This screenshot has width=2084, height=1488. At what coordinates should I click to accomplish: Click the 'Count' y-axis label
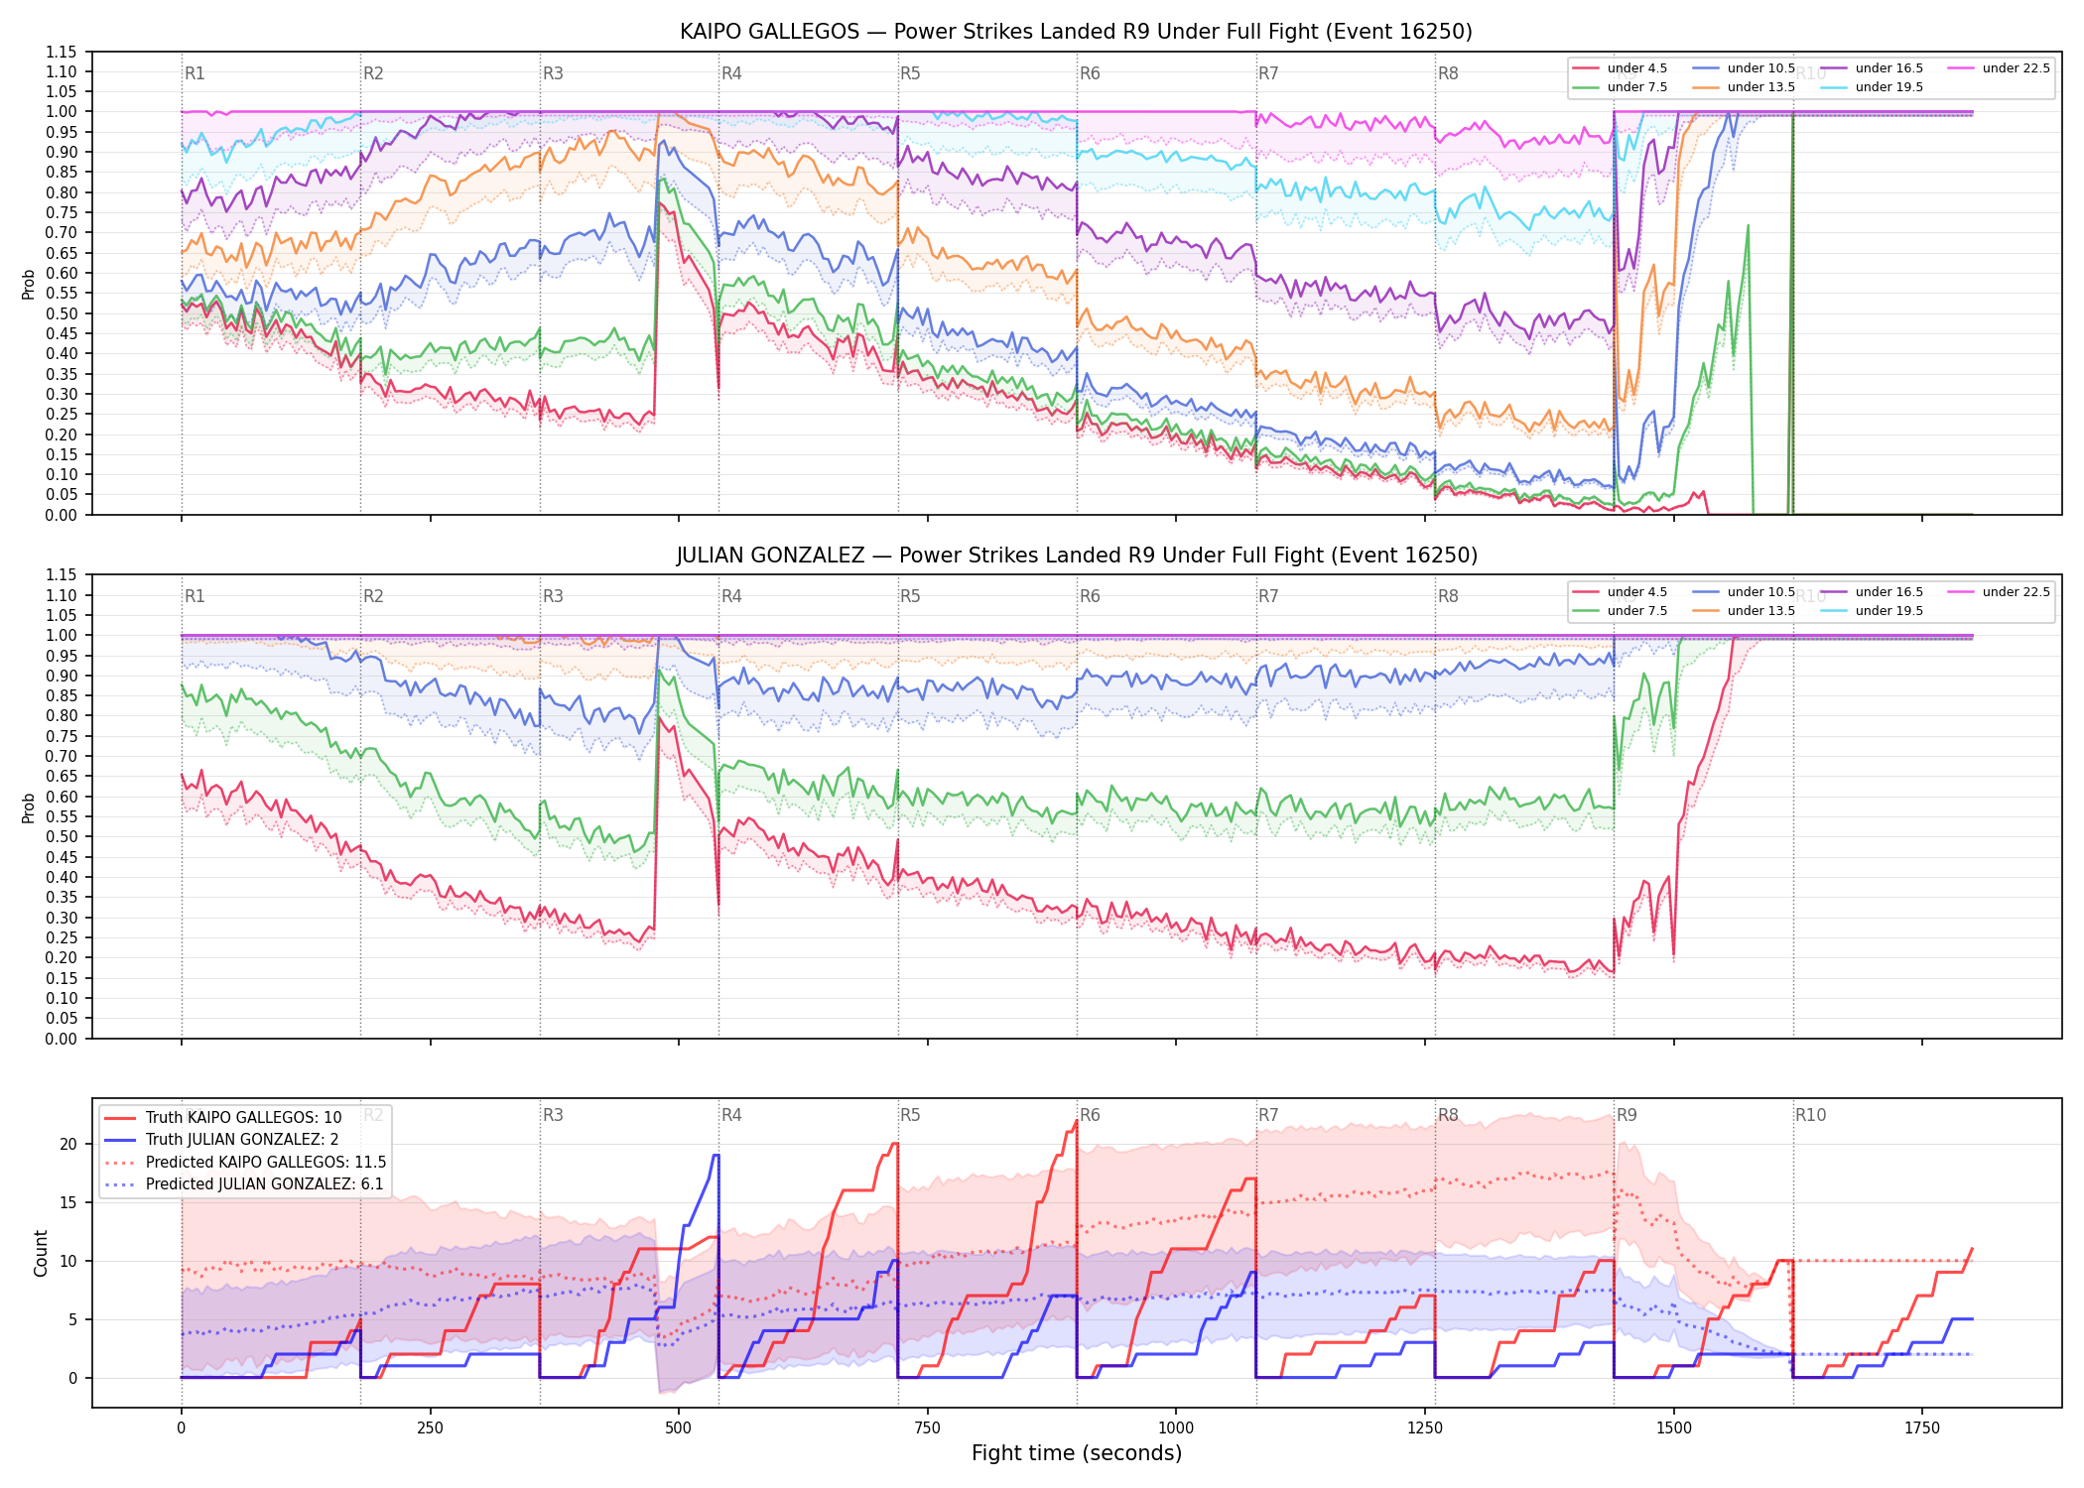[41, 1253]
